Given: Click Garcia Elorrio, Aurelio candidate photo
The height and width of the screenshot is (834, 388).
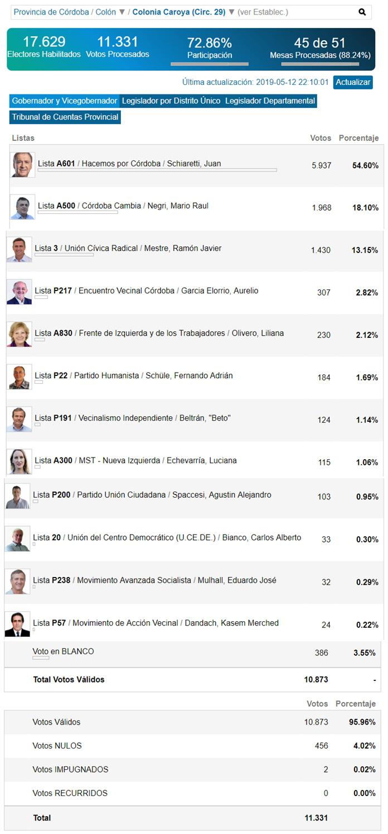Looking at the screenshot, I should coord(20,292).
